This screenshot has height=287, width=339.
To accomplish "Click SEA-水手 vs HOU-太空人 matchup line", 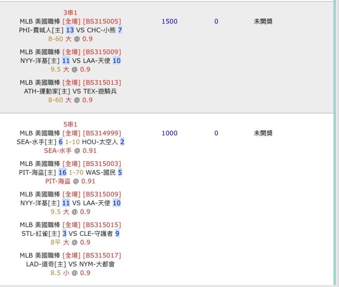I will point(71,142).
